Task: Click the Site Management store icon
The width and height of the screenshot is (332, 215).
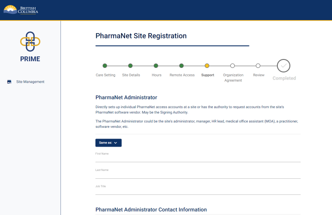Action: click(x=9, y=82)
